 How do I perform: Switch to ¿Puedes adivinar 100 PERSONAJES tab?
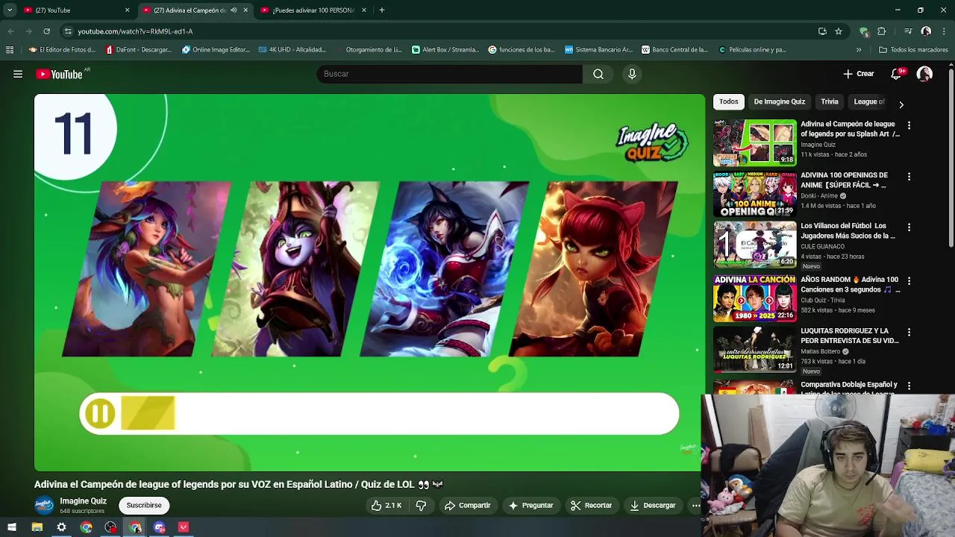coord(313,10)
